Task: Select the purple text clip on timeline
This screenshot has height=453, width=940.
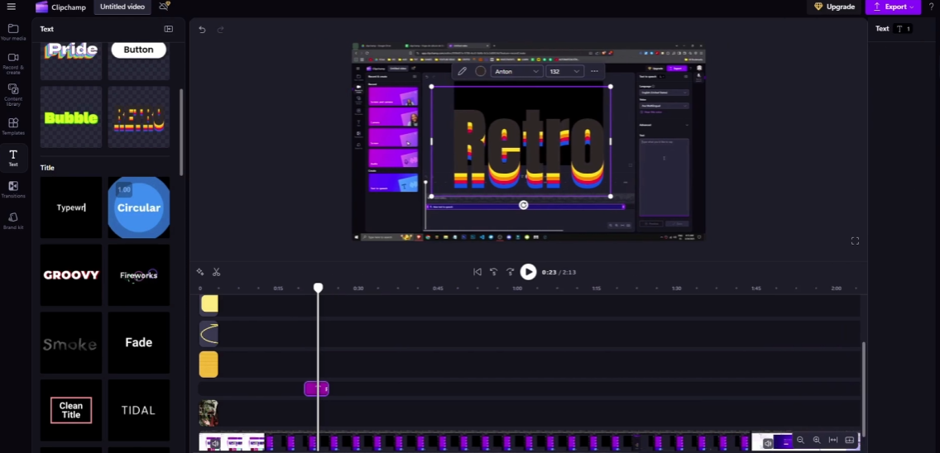Action: [316, 389]
